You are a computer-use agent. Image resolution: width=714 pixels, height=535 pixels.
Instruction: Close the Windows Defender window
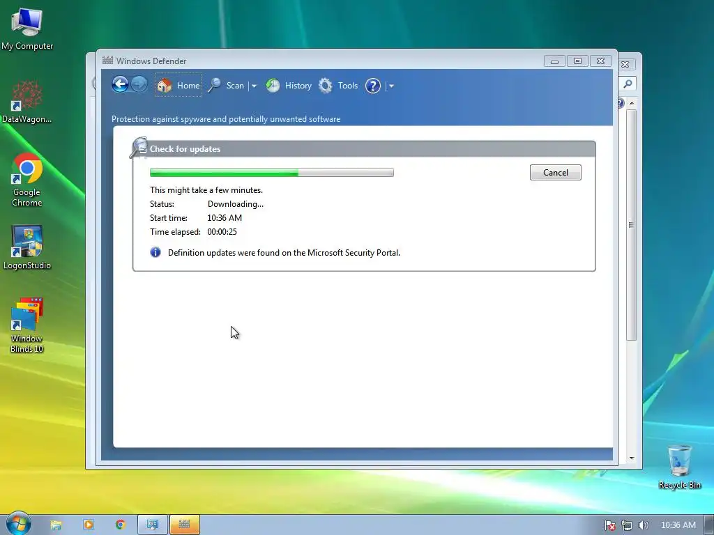coord(600,61)
